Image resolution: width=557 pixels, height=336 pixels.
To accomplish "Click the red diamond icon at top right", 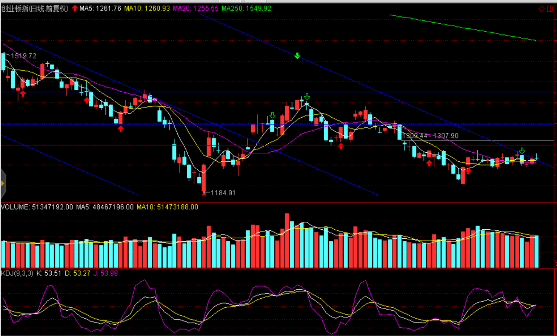I will click(x=542, y=9).
